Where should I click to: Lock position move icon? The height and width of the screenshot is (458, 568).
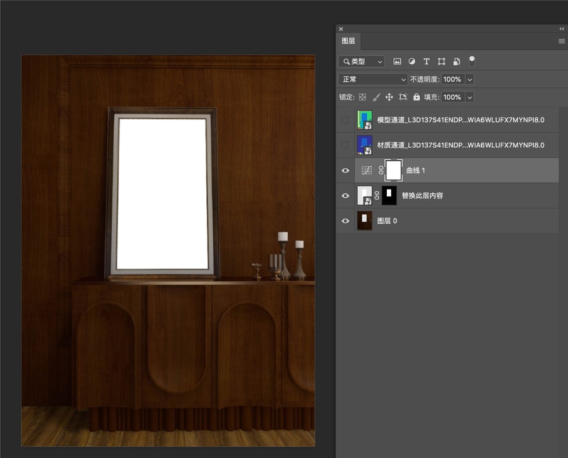(x=389, y=97)
